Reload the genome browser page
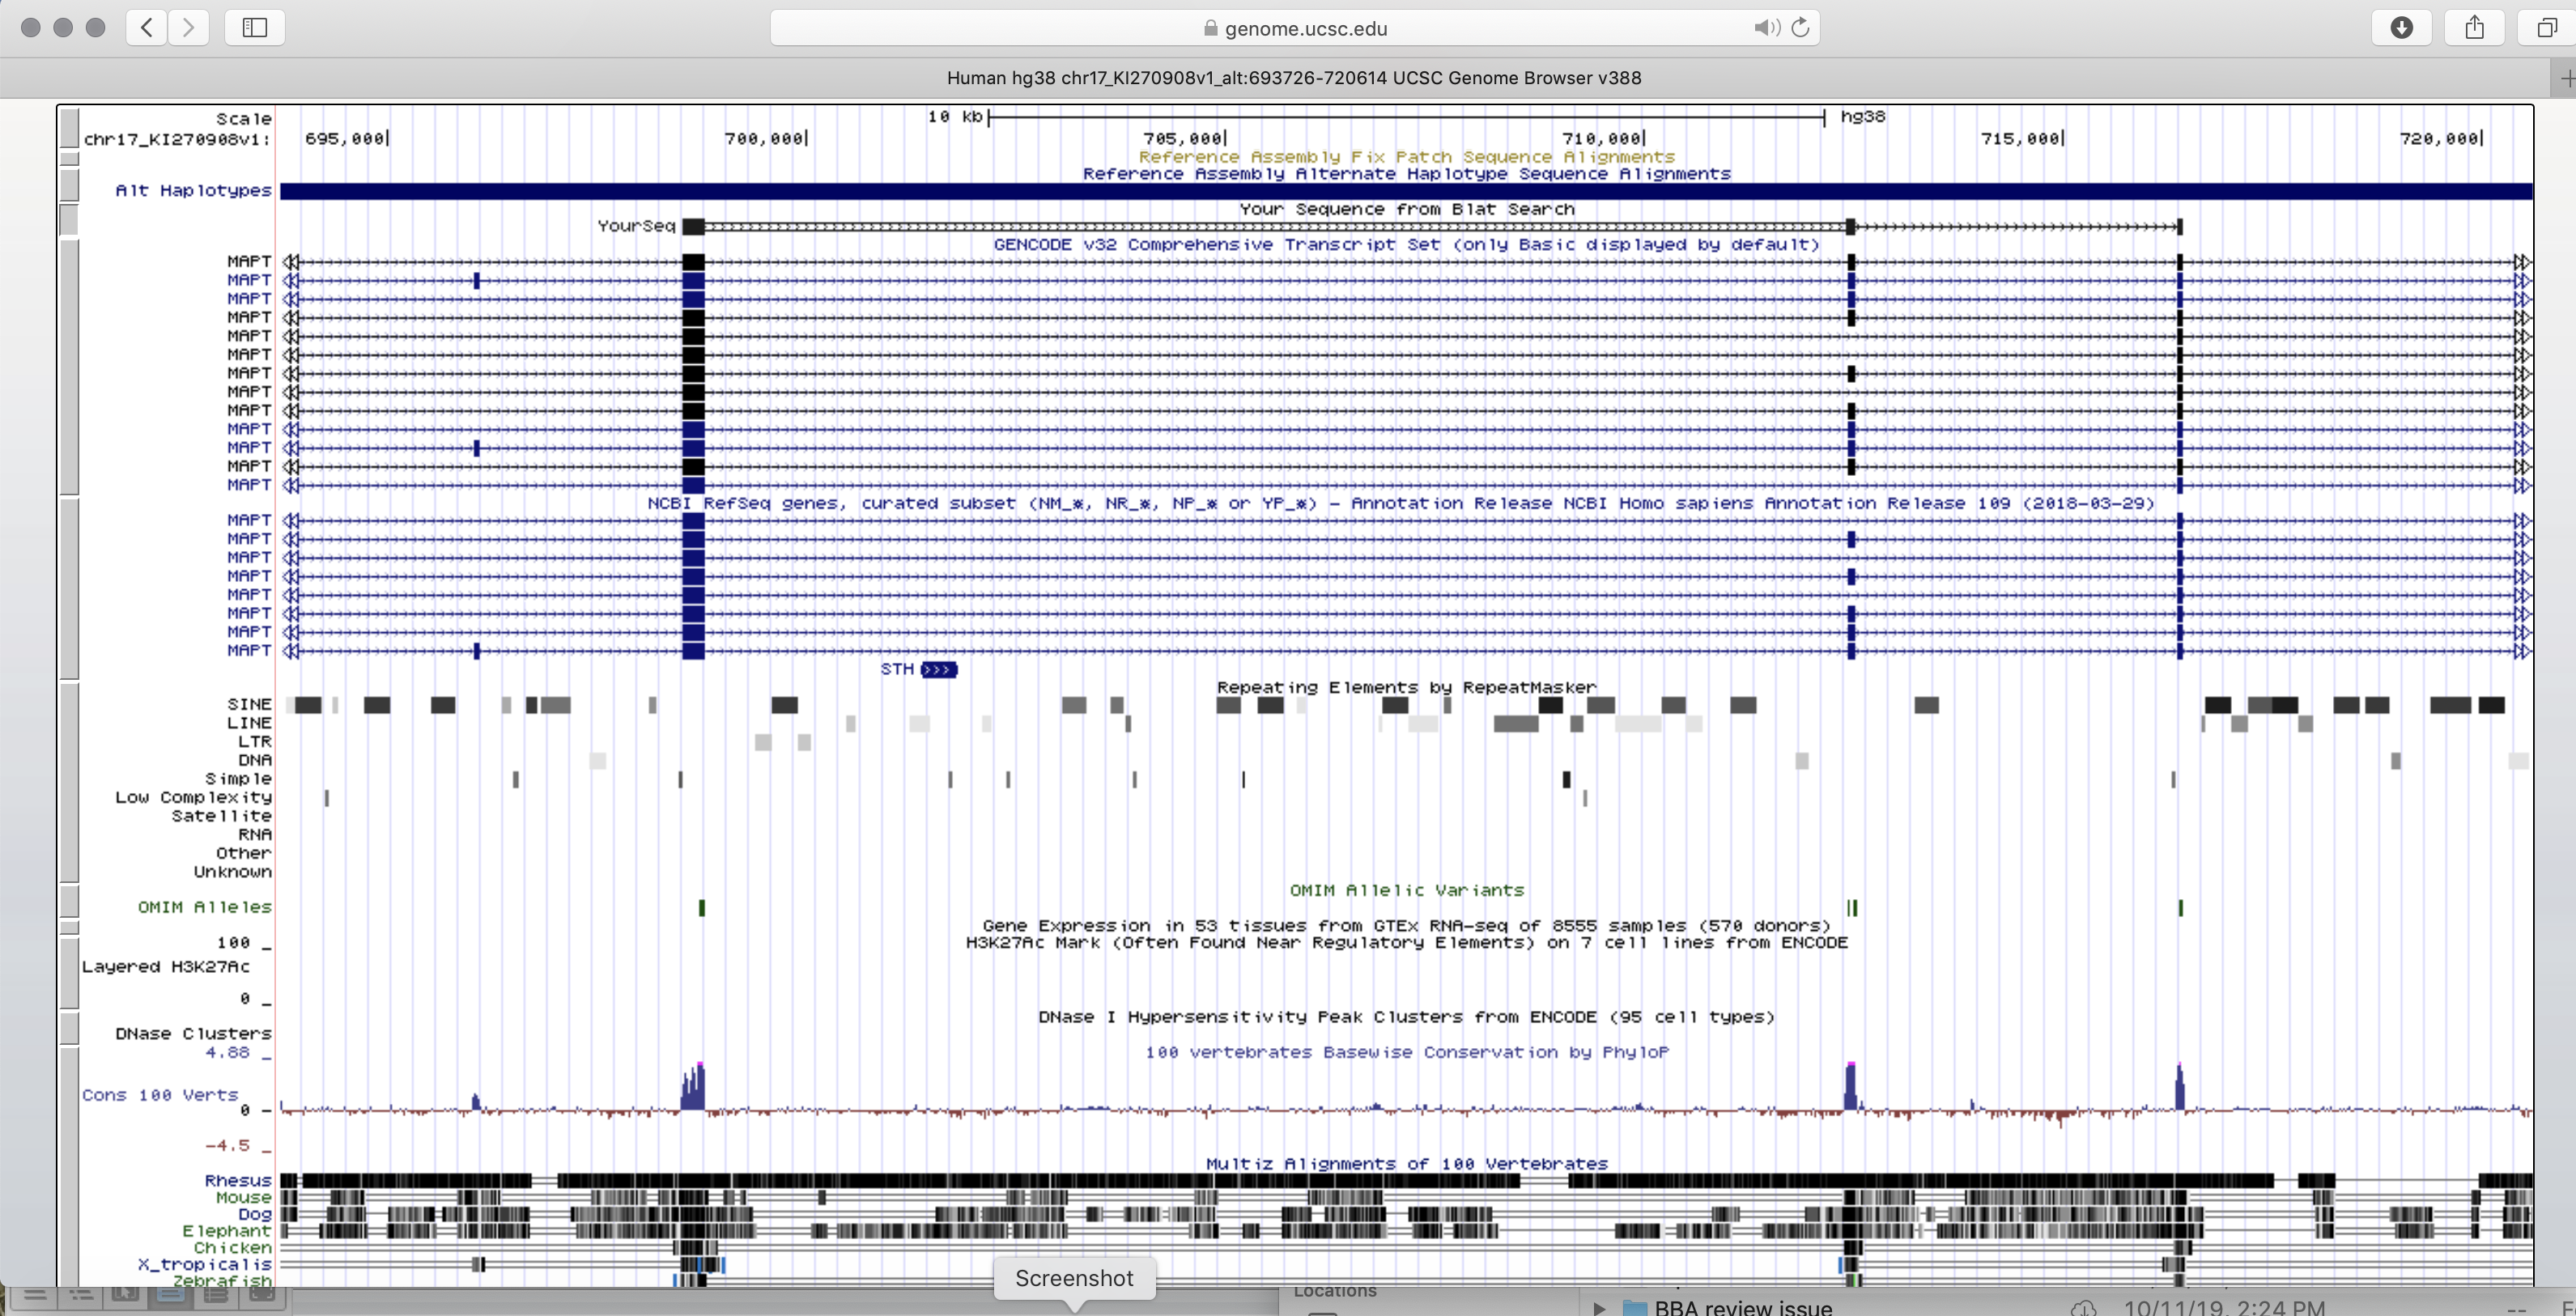 (x=1801, y=28)
